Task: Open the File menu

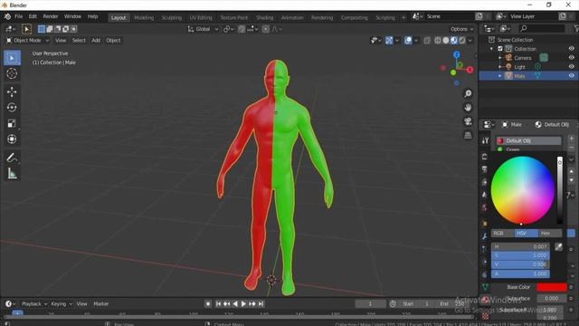Action: [x=18, y=16]
